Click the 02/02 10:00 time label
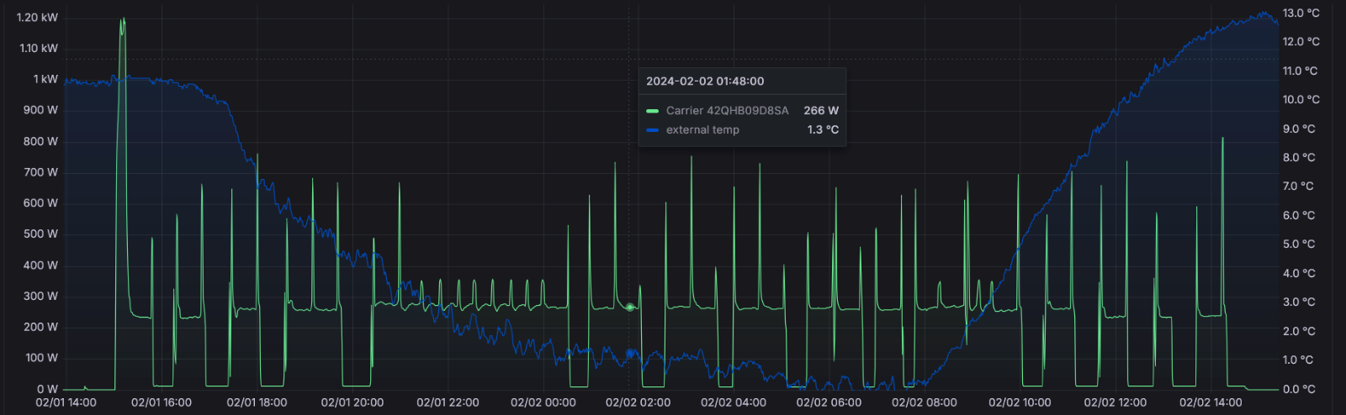This screenshot has width=1346, height=415. [1020, 403]
